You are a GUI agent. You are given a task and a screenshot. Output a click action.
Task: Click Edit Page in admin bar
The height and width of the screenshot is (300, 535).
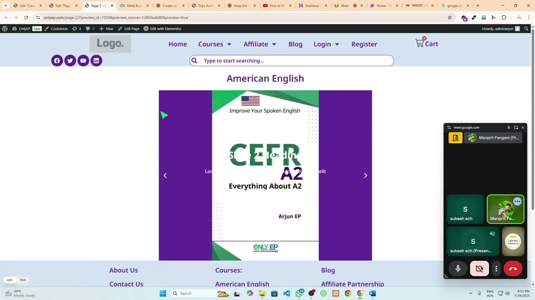pyautogui.click(x=129, y=29)
